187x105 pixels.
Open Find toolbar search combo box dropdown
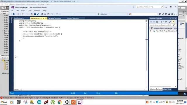(156, 14)
